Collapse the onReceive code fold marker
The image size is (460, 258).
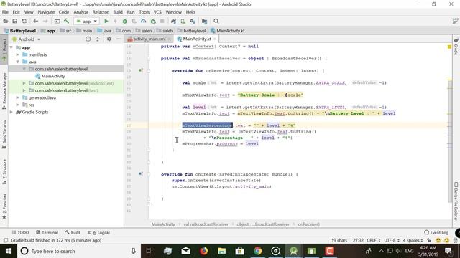tap(149, 70)
